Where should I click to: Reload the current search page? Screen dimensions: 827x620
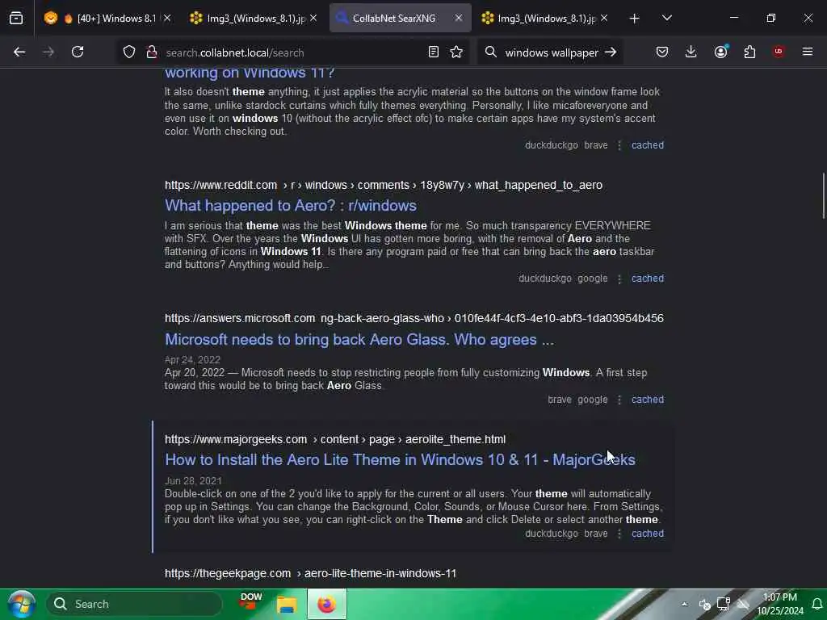(x=78, y=52)
